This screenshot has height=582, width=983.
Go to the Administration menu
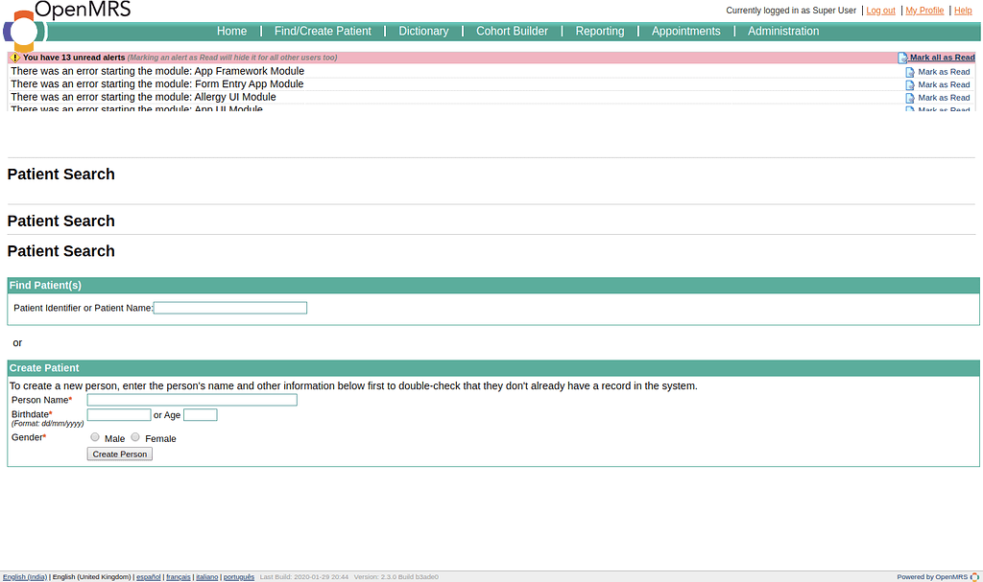783,32
